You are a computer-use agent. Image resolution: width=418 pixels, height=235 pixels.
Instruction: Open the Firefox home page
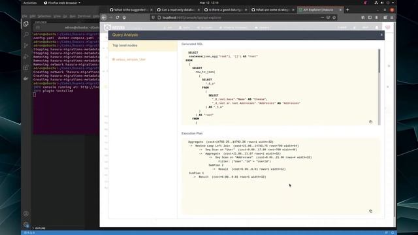(x=124, y=18)
